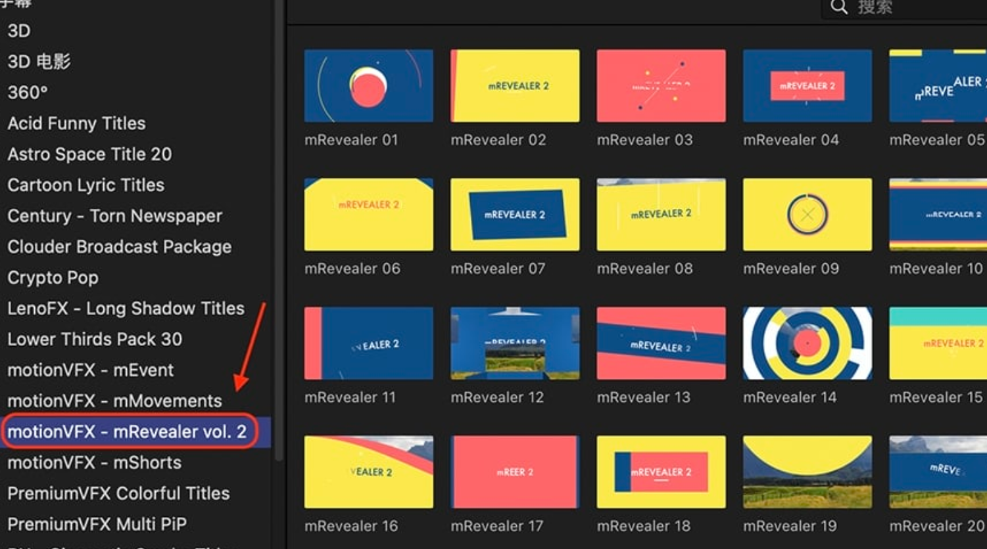Image resolution: width=987 pixels, height=549 pixels.
Task: Select the mRevealer 19 landscape thumbnail
Action: [x=807, y=472]
